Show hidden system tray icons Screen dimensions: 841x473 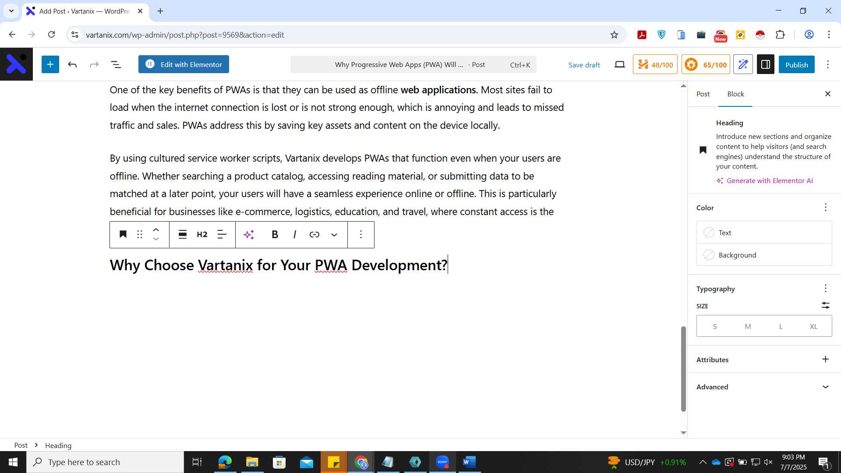(703, 462)
